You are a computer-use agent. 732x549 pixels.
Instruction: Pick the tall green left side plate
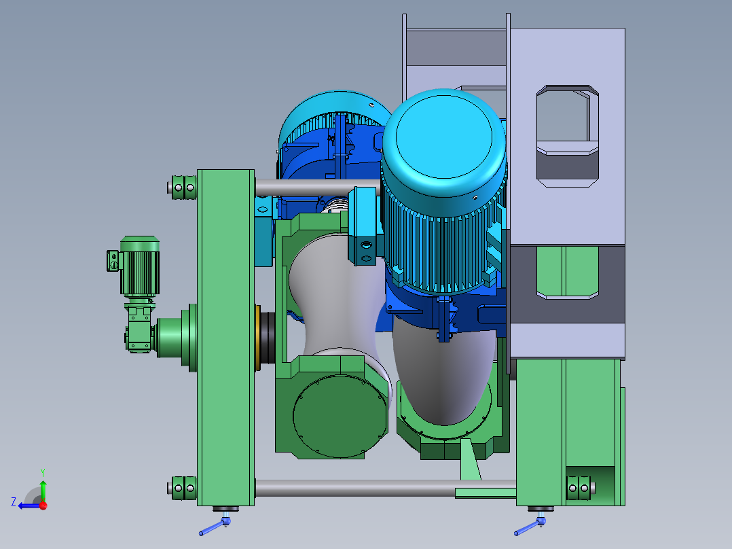[226, 337]
